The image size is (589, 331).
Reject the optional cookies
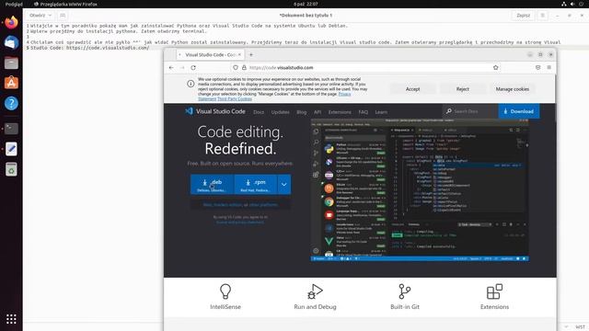pyautogui.click(x=463, y=89)
